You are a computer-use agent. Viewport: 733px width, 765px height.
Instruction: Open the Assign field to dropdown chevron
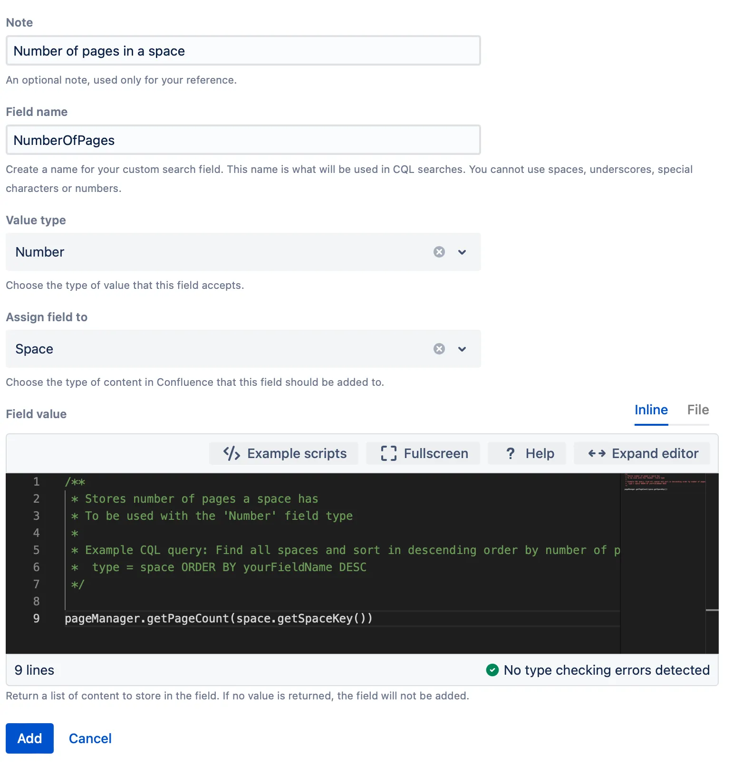click(462, 349)
